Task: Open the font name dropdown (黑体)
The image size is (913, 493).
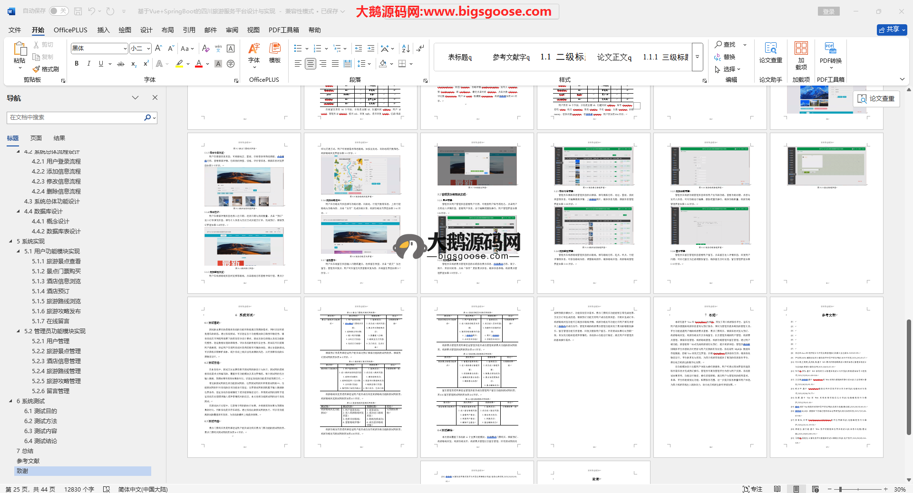Action: pos(125,48)
